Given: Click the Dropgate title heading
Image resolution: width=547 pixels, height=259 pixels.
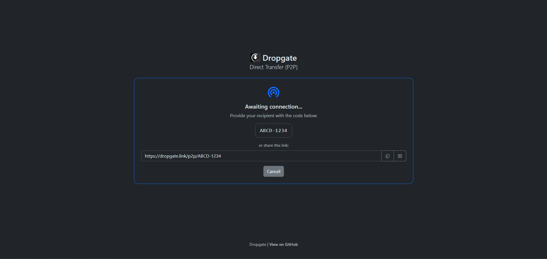Looking at the screenshot, I should (280, 58).
